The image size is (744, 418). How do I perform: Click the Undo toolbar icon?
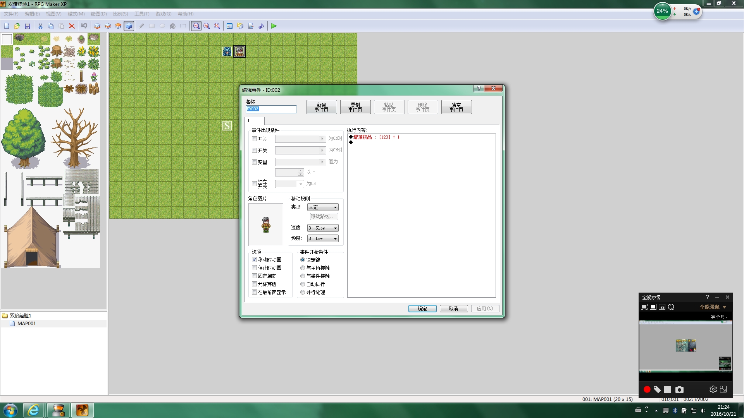pos(84,26)
